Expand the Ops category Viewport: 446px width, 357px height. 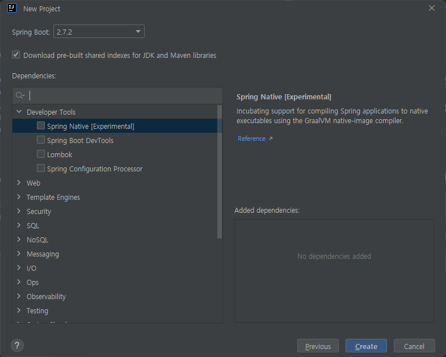click(x=19, y=282)
